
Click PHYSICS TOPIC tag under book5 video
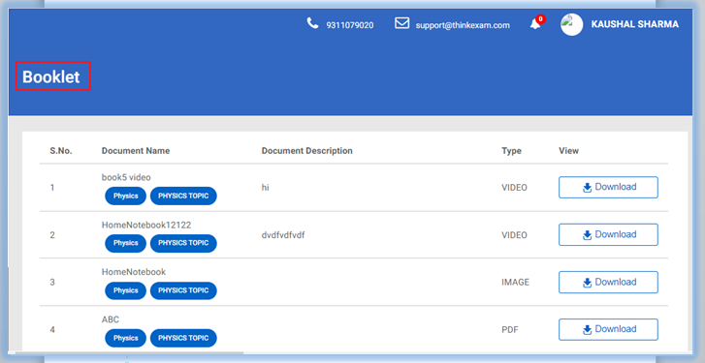[x=183, y=197]
